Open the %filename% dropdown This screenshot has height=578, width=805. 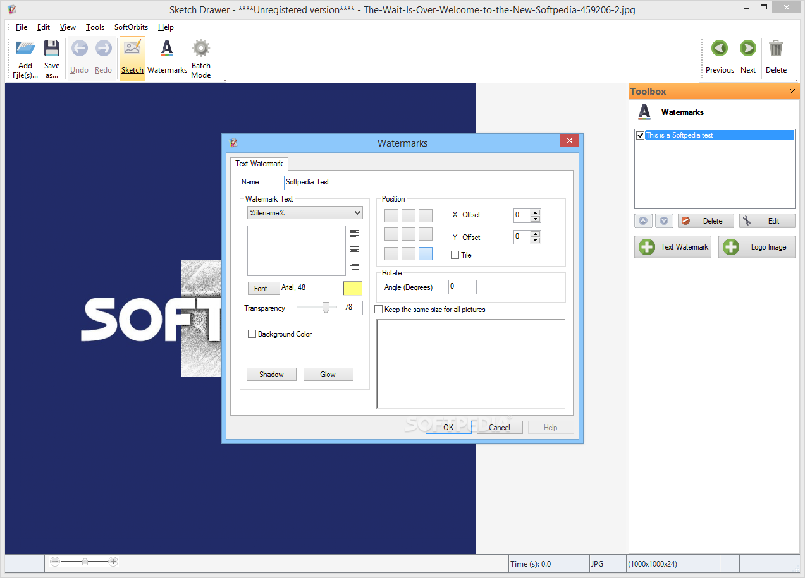305,213
